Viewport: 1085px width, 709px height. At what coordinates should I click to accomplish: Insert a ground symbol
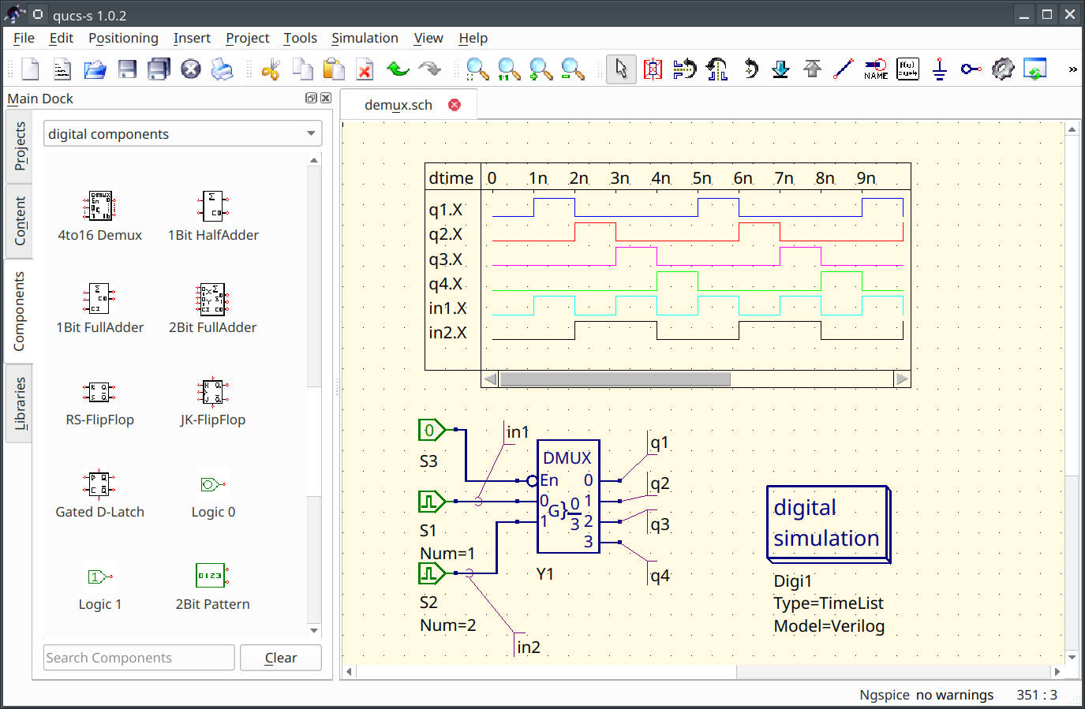tap(939, 69)
